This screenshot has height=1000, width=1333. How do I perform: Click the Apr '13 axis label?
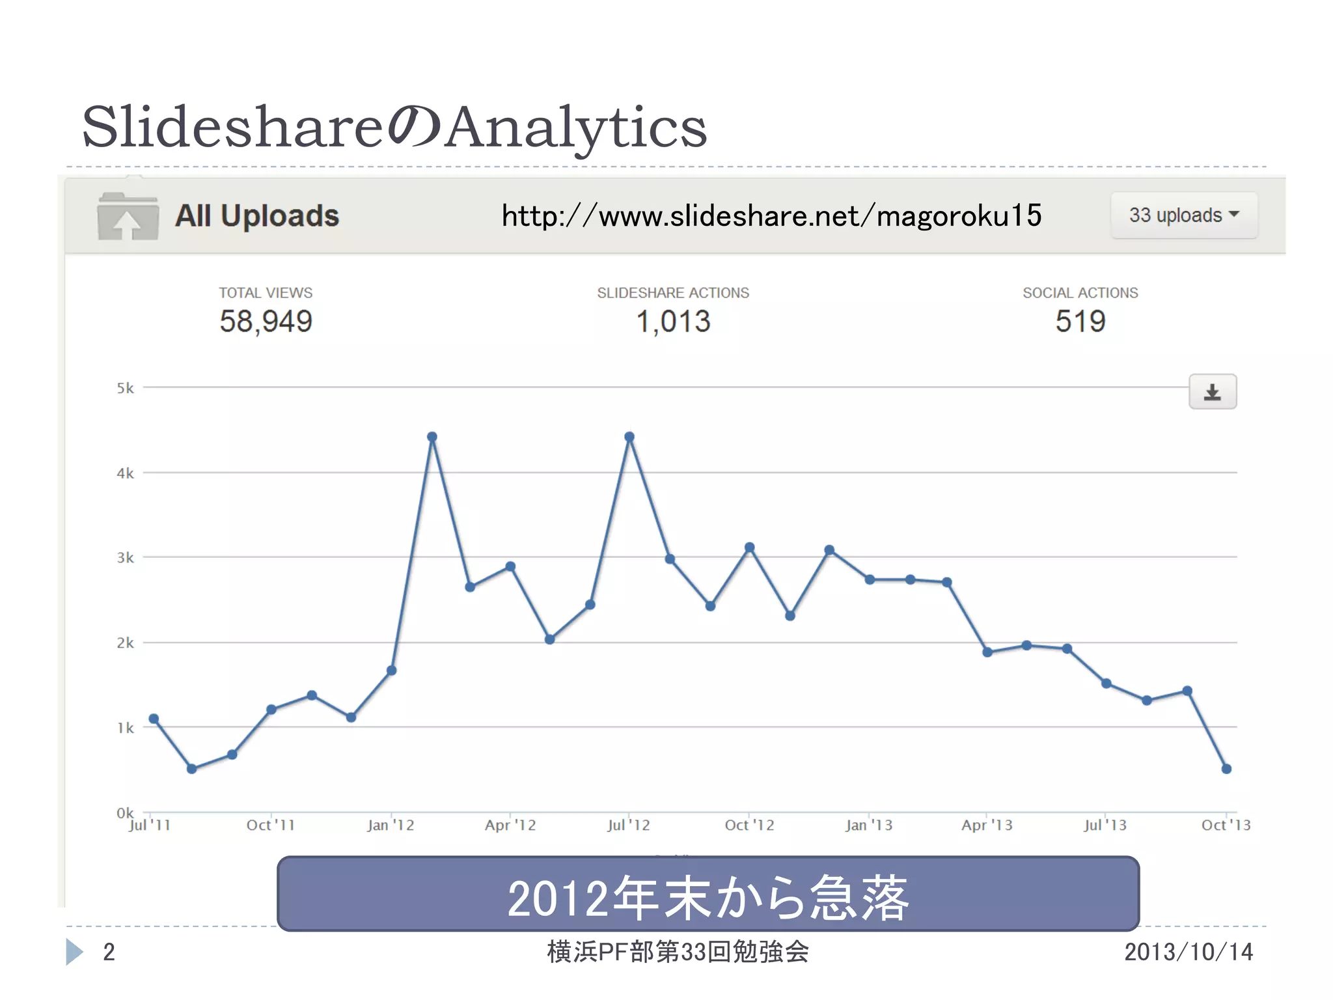[x=987, y=826]
